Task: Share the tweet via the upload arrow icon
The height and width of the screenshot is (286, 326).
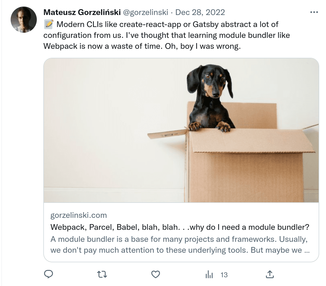Action: 270,274
